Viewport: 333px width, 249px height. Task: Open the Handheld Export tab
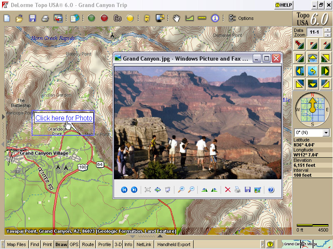[174, 244]
